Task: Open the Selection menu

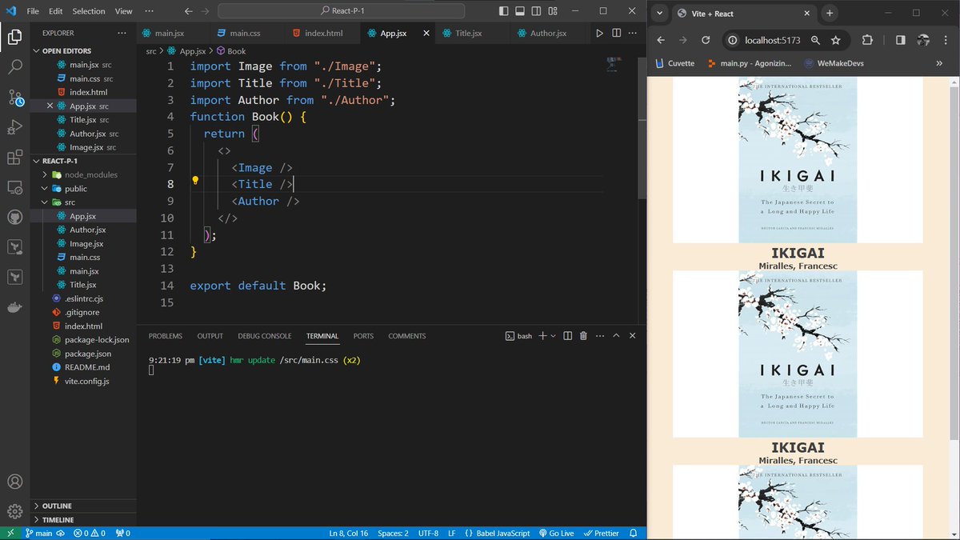Action: [x=89, y=11]
